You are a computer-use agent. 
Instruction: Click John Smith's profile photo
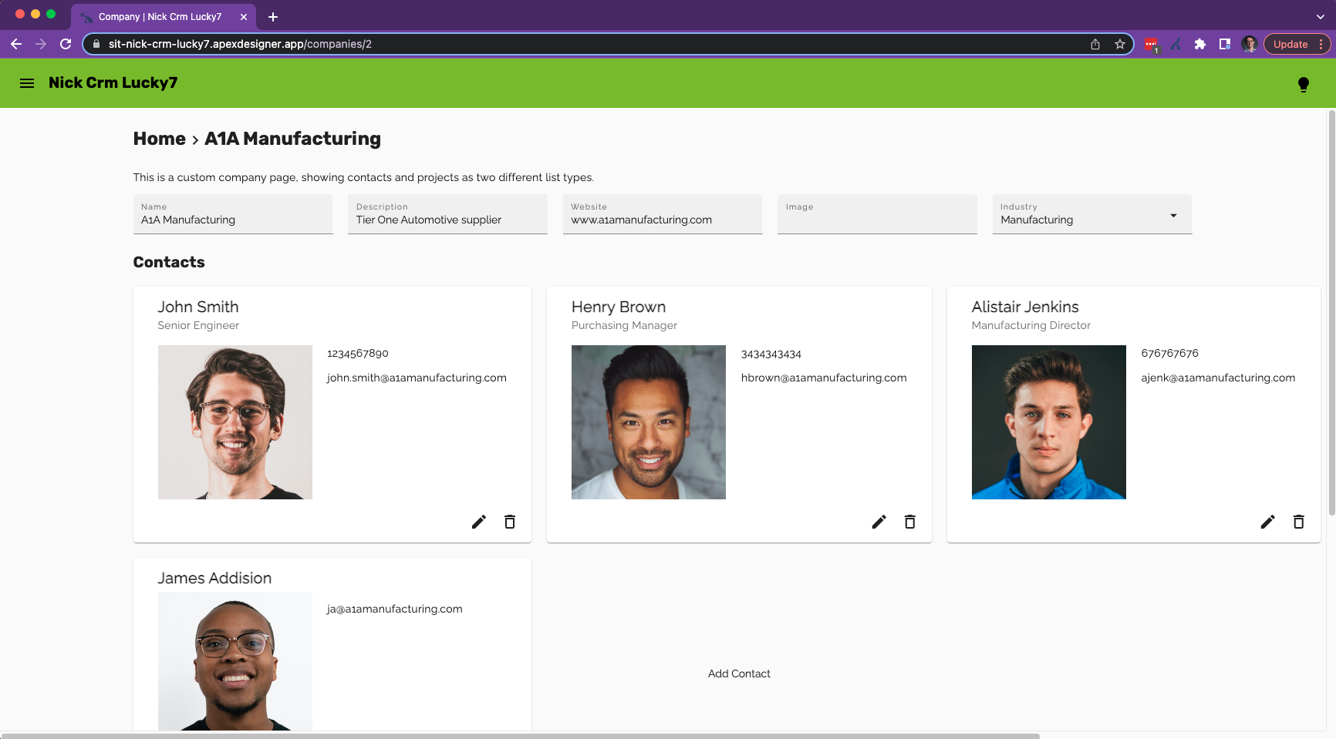[x=235, y=422]
